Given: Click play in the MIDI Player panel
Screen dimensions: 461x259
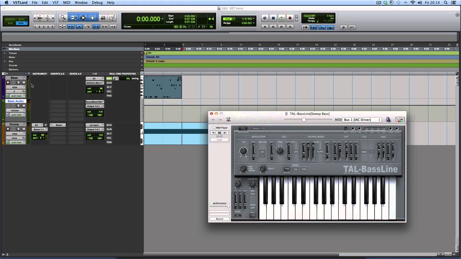Looking at the screenshot, I should point(225,133).
